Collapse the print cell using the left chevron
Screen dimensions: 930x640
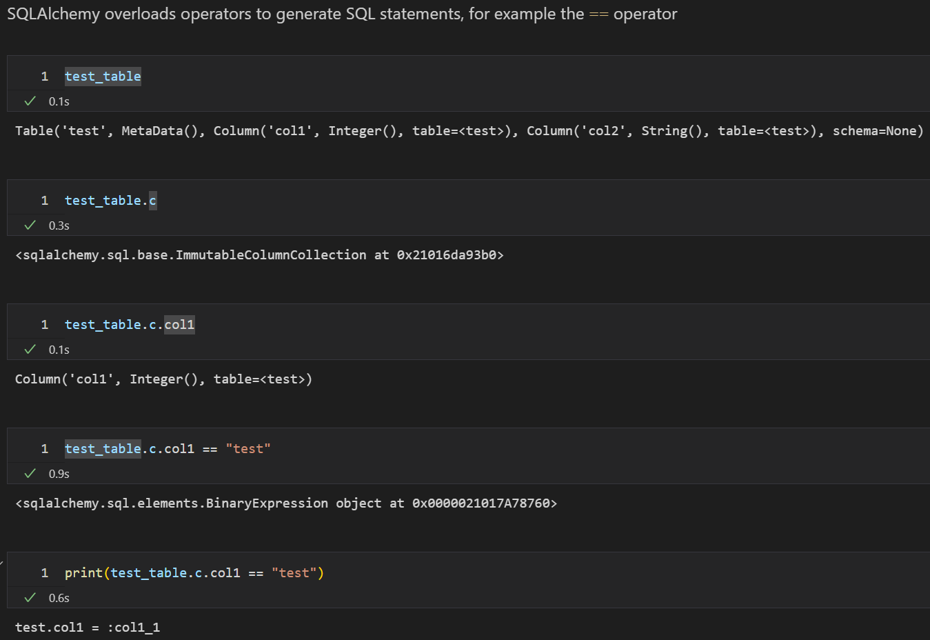(x=3, y=562)
